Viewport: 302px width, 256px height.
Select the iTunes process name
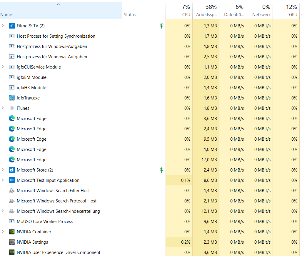[x=23, y=108]
